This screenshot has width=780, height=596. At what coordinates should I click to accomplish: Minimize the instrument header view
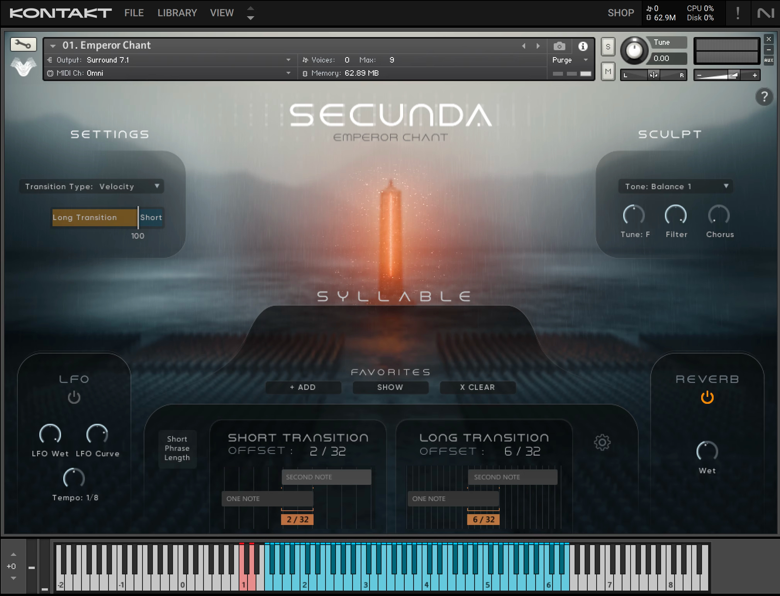pyautogui.click(x=769, y=50)
